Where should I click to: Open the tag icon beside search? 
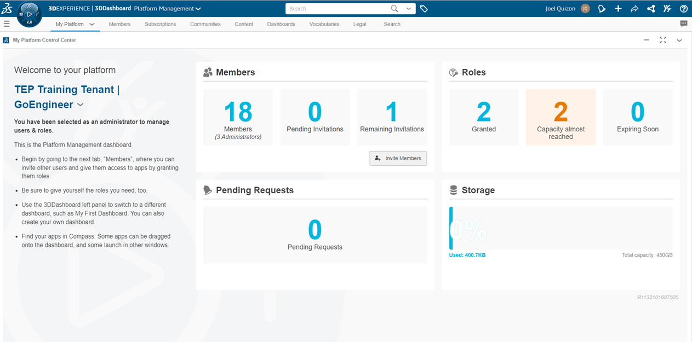(424, 9)
